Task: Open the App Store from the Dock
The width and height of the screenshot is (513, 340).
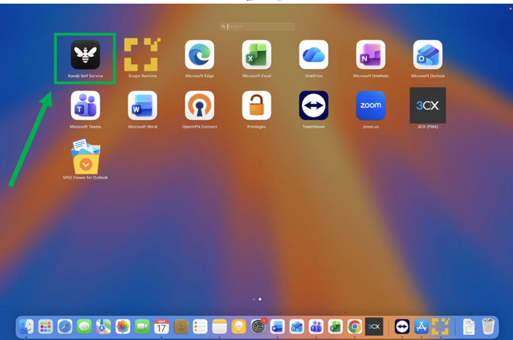Action: tap(421, 327)
